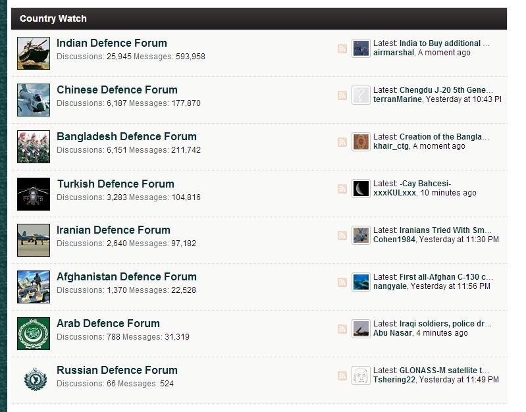View nangyale's user profile
The width and height of the screenshot is (526, 412).
pos(390,286)
